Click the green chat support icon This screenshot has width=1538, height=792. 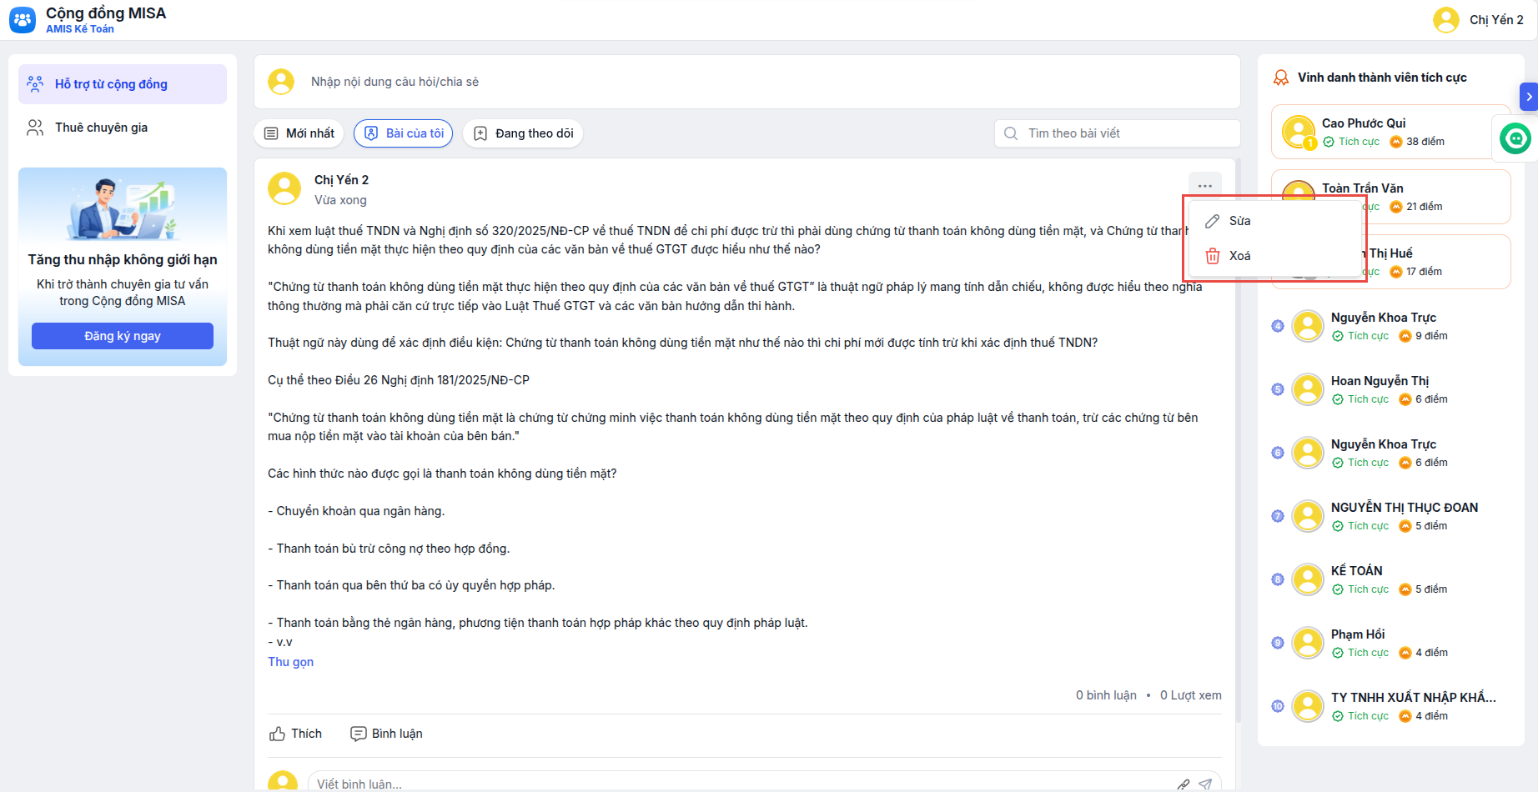click(1515, 138)
